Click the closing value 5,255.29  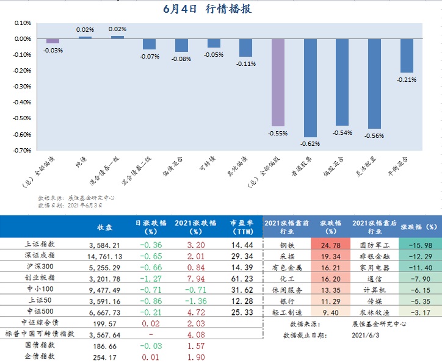click(x=104, y=268)
